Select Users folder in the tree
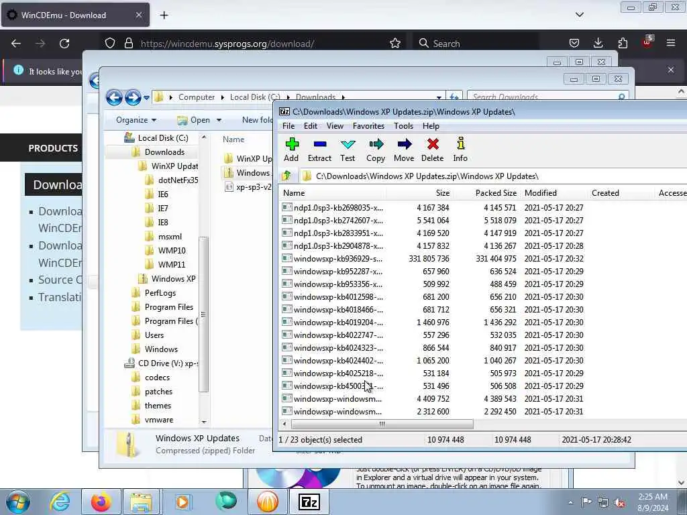 coord(148,335)
